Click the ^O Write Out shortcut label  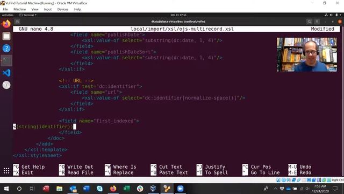click(76, 167)
